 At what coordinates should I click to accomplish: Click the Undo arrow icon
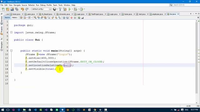click(x=22, y=9)
